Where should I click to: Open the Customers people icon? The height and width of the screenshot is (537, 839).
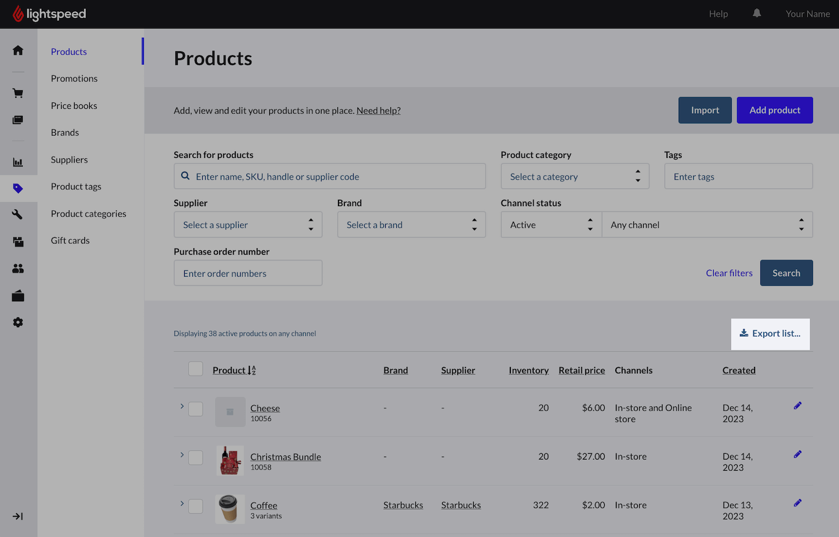(x=18, y=268)
